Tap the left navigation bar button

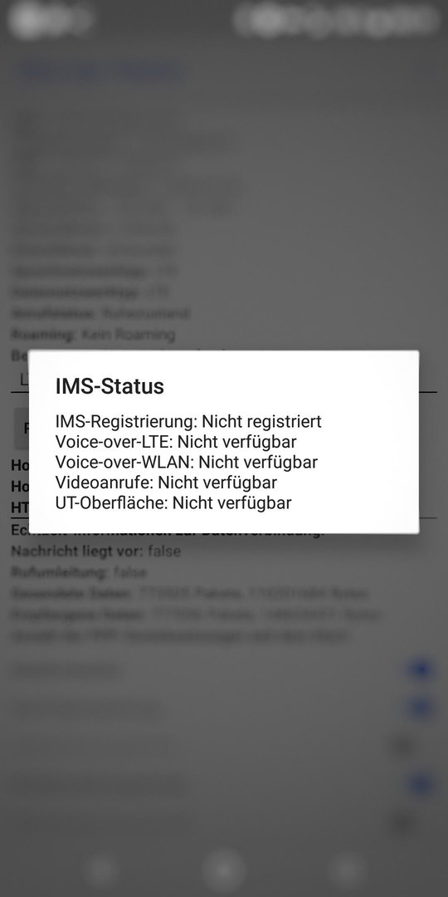point(101,870)
